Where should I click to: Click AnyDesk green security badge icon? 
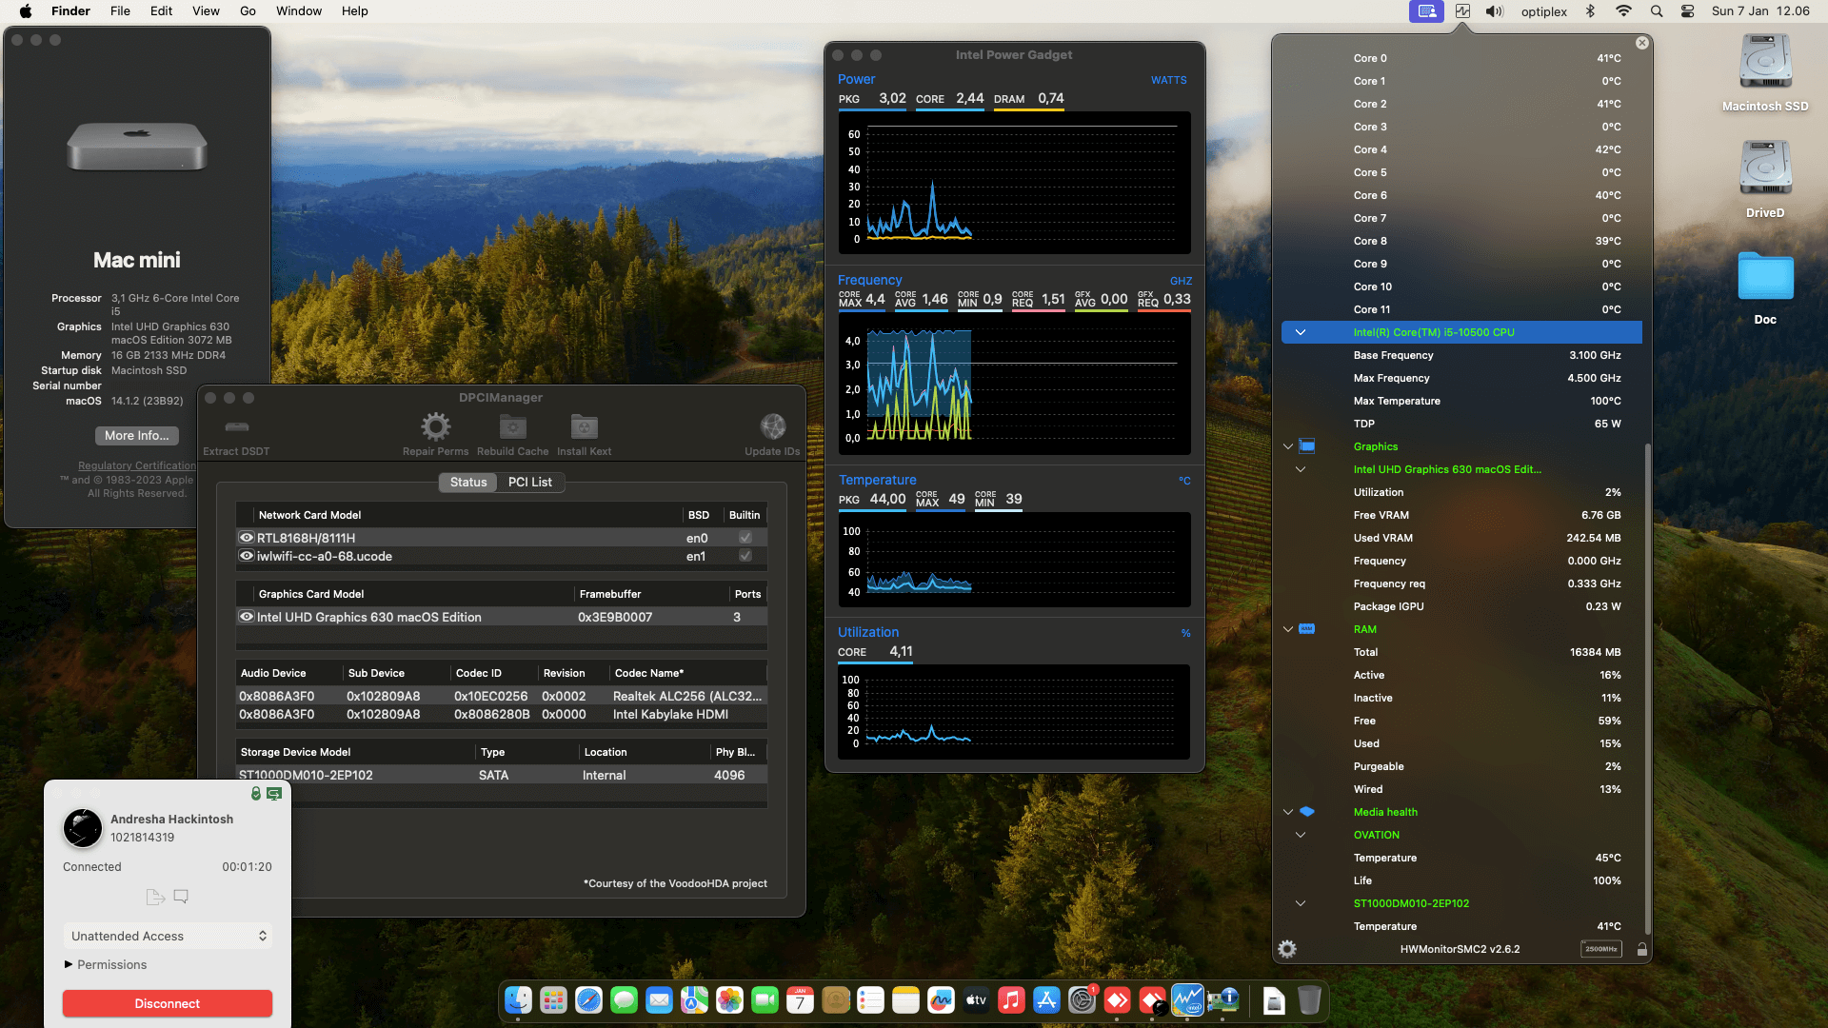click(x=255, y=793)
